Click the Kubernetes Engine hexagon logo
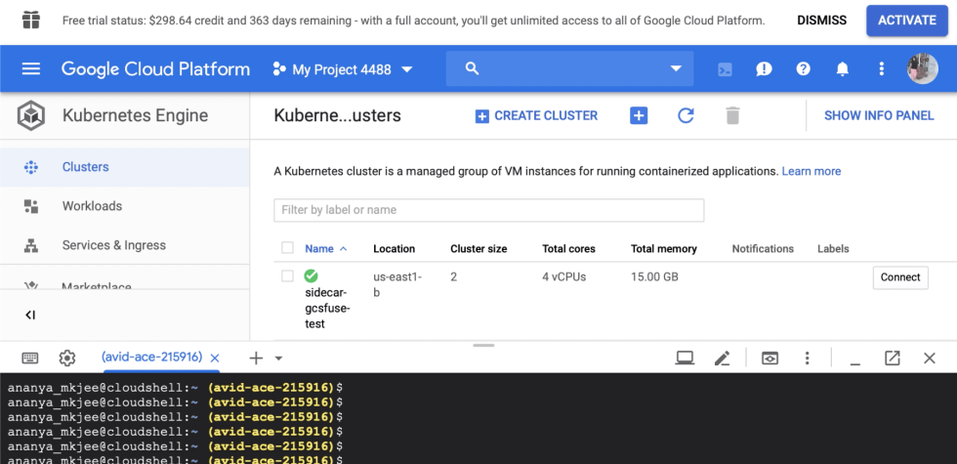Image resolution: width=957 pixels, height=464 pixels. coord(31,116)
